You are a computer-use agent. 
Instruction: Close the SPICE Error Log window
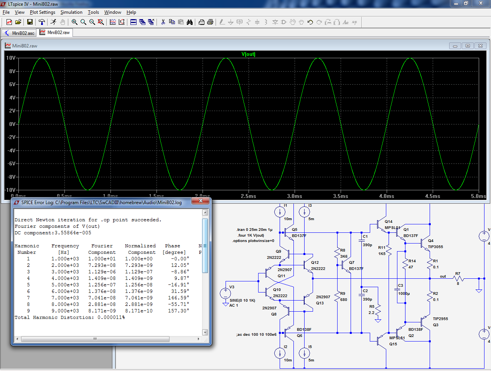(x=201, y=201)
